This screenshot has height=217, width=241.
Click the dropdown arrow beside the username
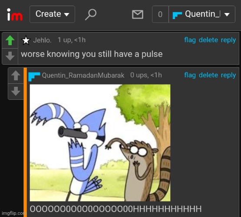[x=227, y=14]
